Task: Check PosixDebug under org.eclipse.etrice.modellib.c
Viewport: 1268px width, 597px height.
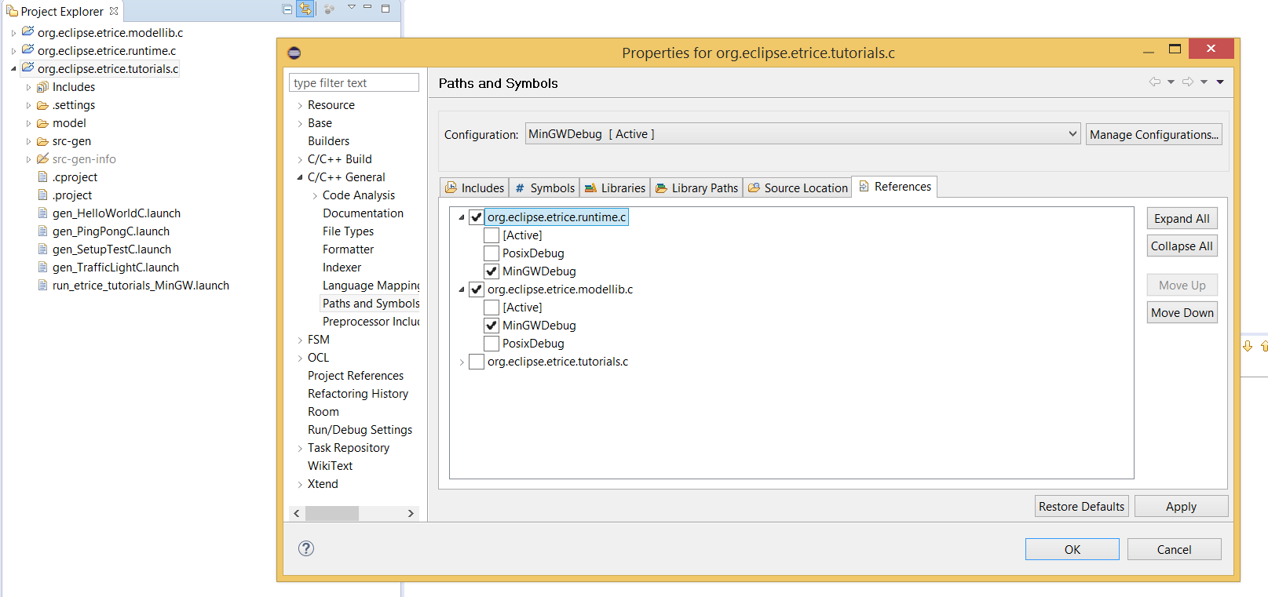Action: click(491, 344)
